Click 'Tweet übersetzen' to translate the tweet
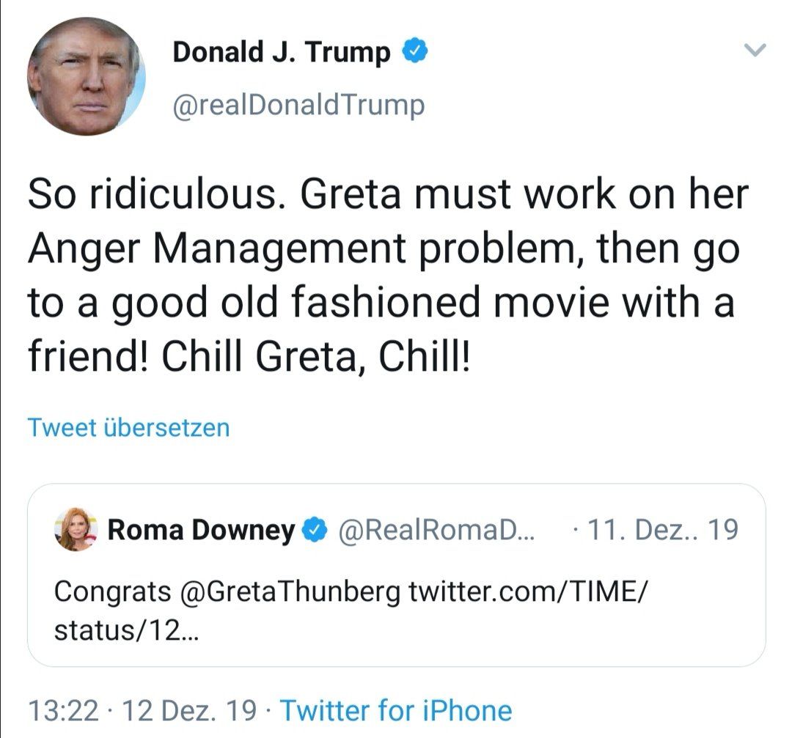792x738 pixels. coord(128,427)
